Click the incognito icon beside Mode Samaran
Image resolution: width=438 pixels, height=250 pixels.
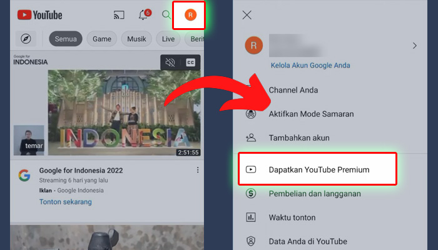251,114
